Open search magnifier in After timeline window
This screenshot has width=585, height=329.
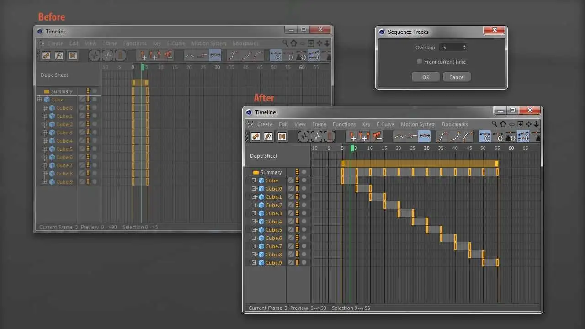coord(495,124)
